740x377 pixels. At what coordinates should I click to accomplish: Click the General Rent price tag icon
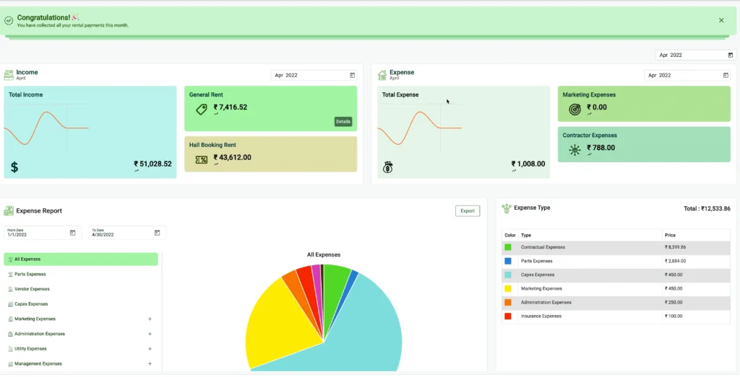click(202, 109)
